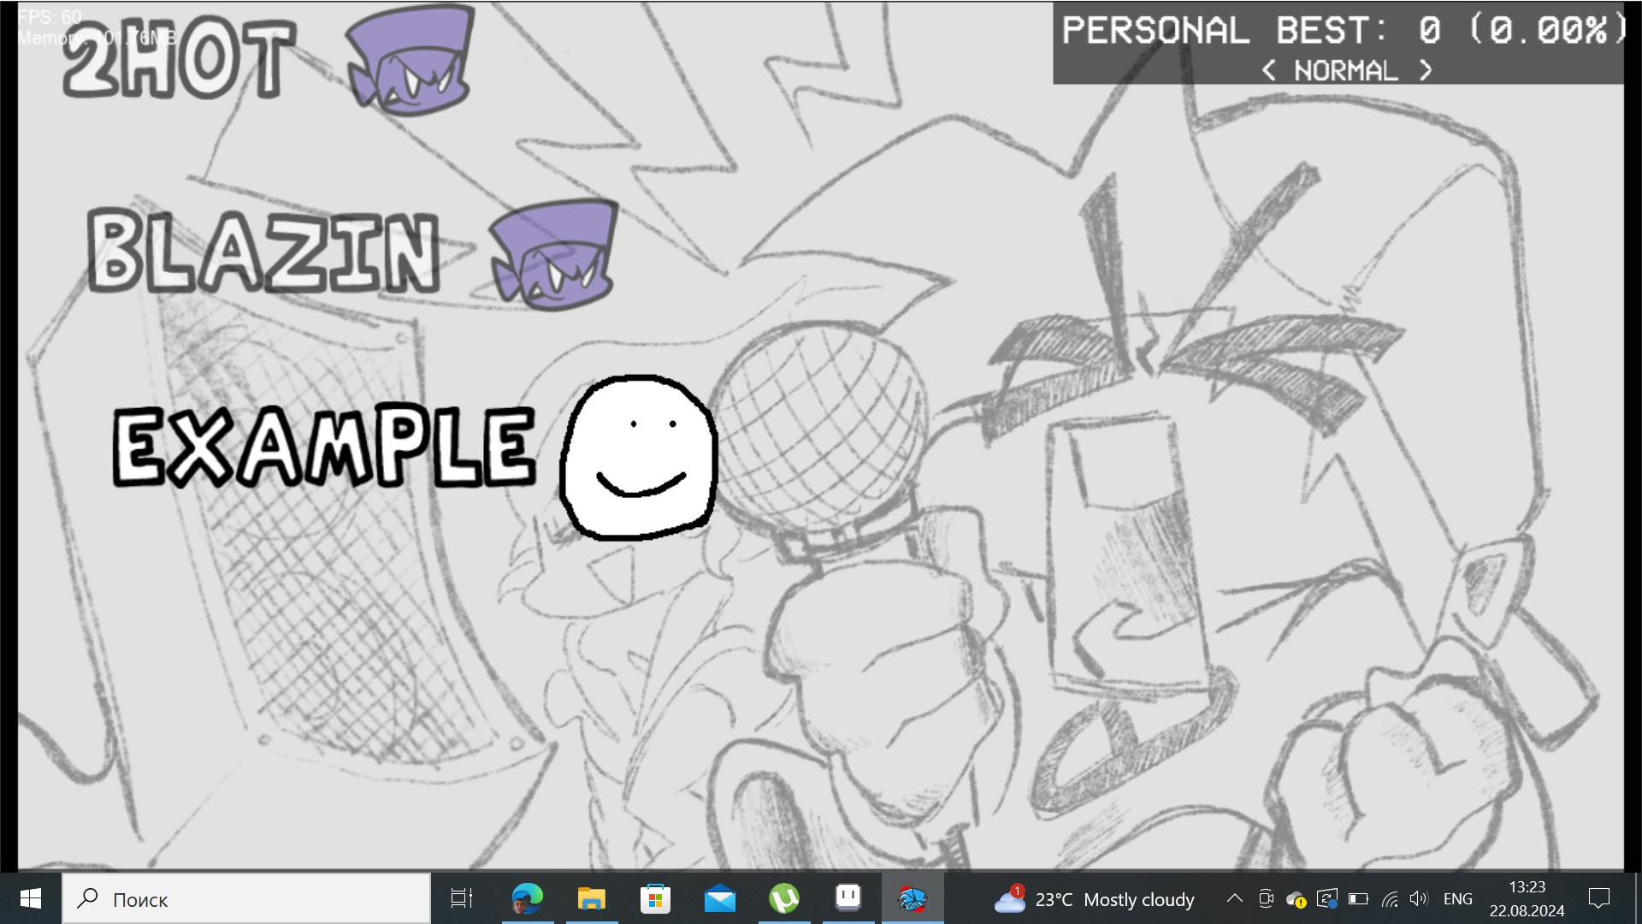Open the weather widget showing 23°C
Viewport: 1642px width, 924px height.
point(1094,899)
